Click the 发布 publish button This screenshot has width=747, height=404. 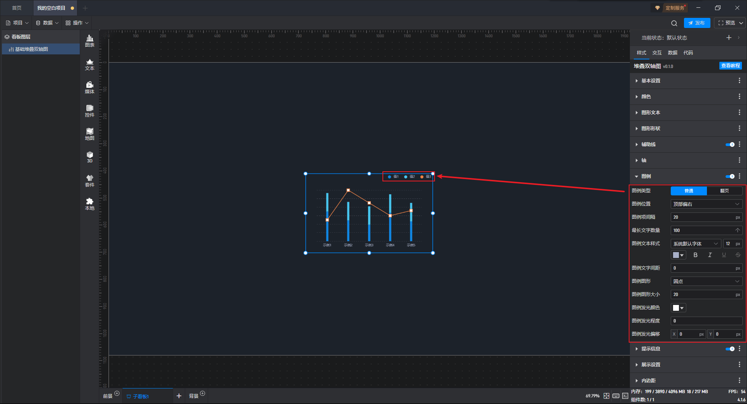(x=697, y=23)
